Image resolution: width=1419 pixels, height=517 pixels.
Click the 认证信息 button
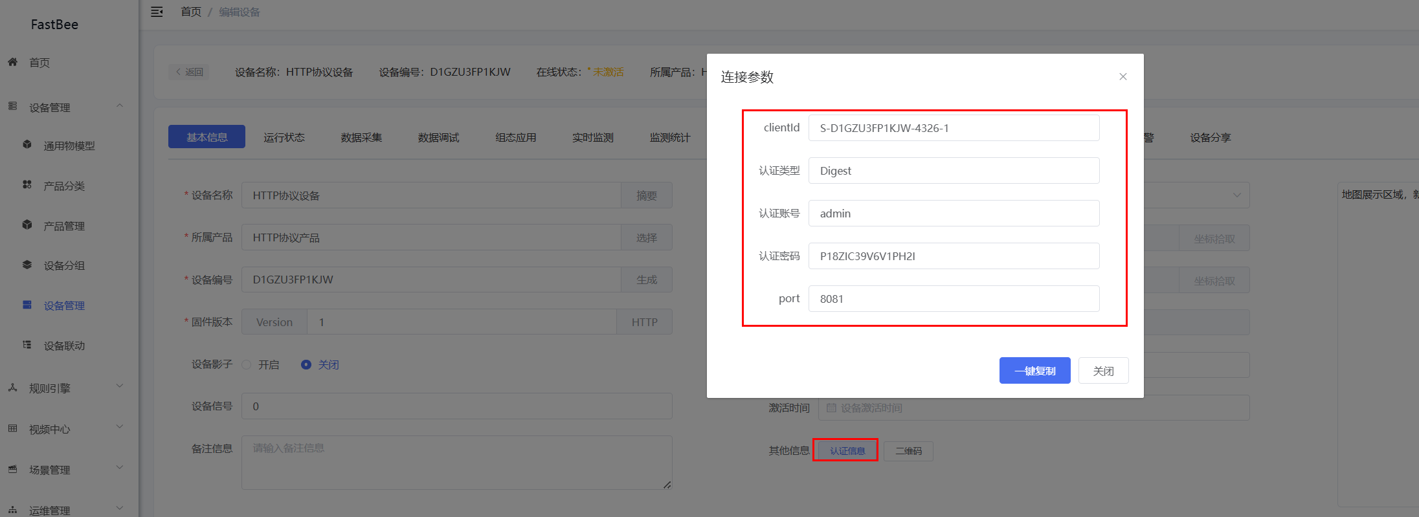coord(847,450)
